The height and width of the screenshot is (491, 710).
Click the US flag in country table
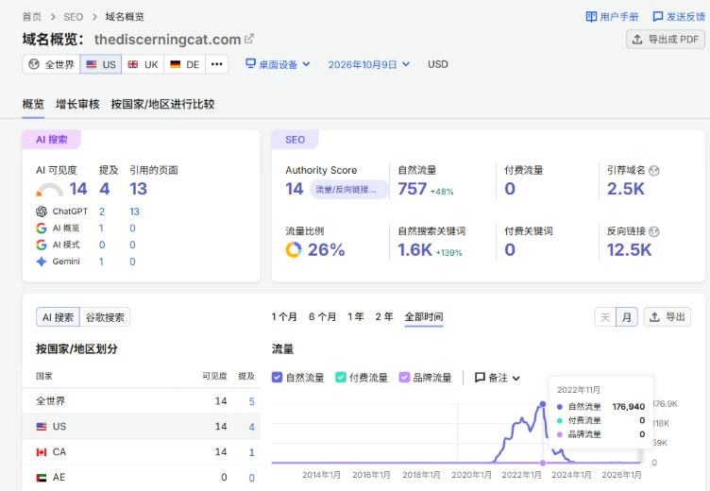coord(42,427)
